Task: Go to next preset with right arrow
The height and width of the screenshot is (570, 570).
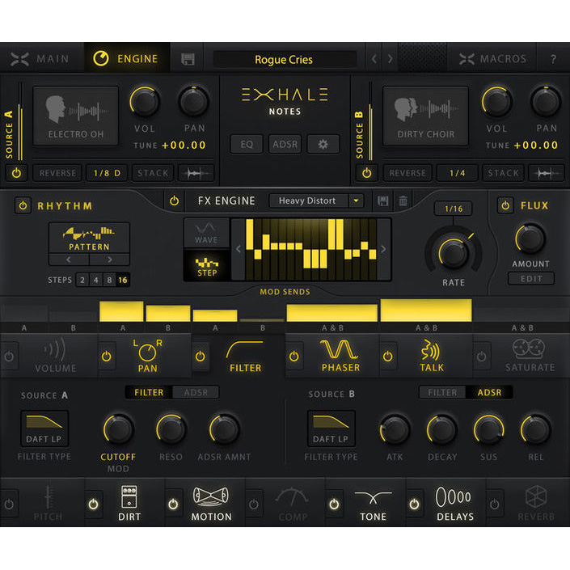Action: click(x=390, y=59)
